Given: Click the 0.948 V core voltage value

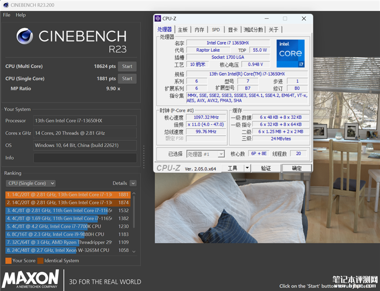Looking at the screenshot, I should click(255, 64).
